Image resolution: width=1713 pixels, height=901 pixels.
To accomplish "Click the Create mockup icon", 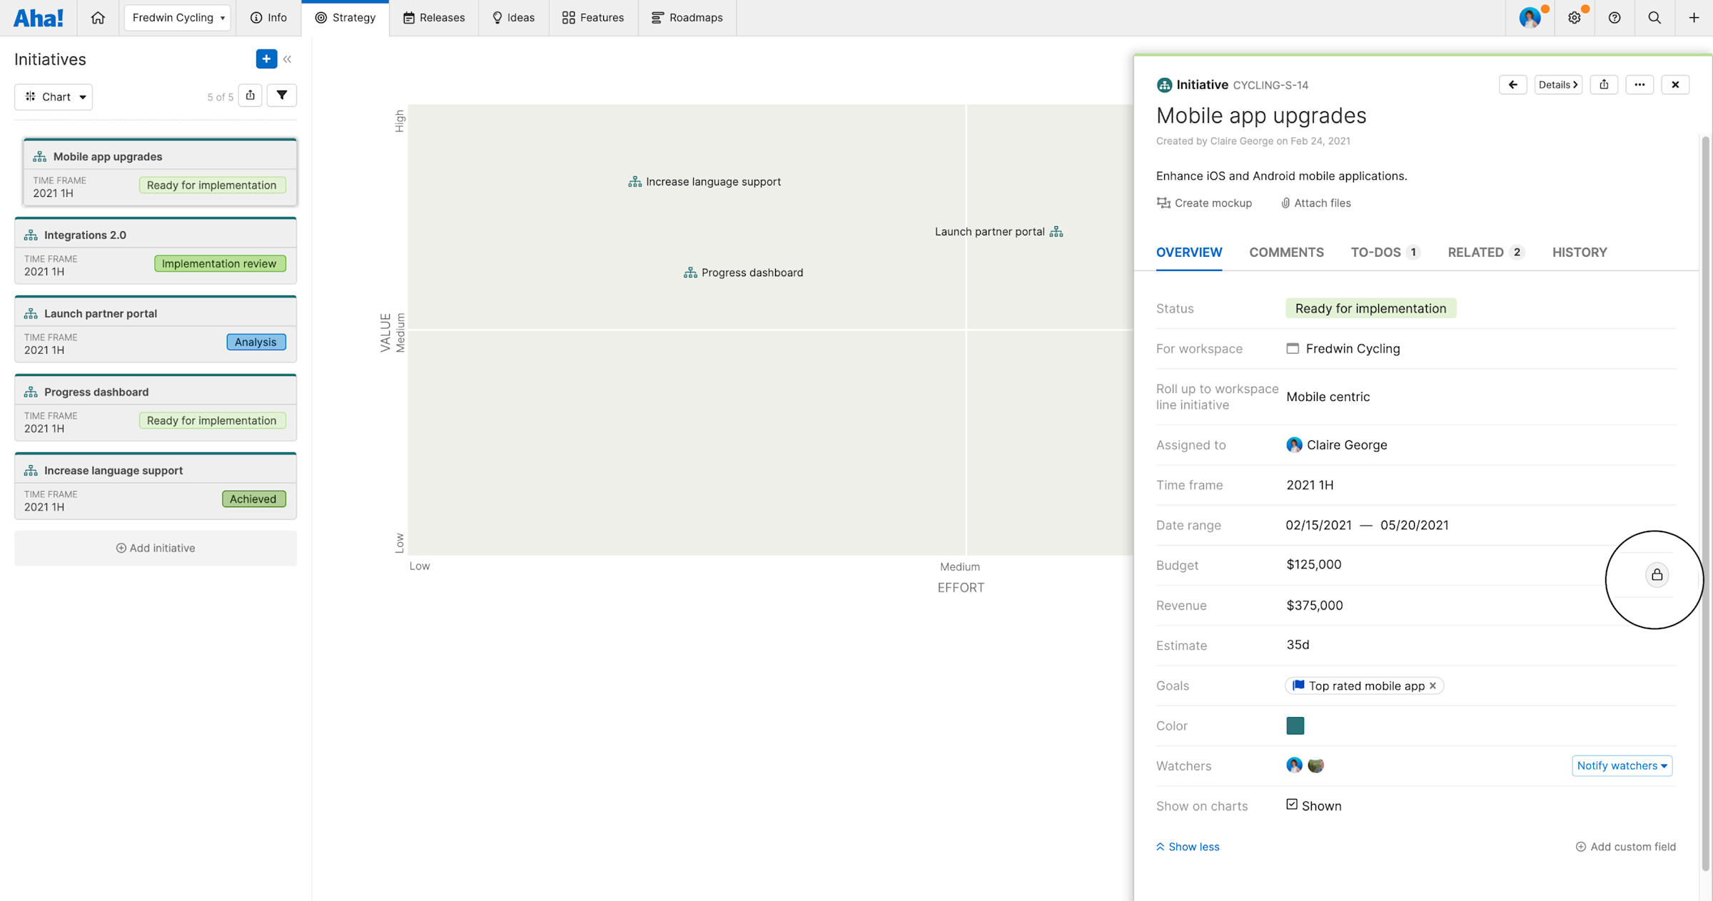I will click(x=1163, y=203).
